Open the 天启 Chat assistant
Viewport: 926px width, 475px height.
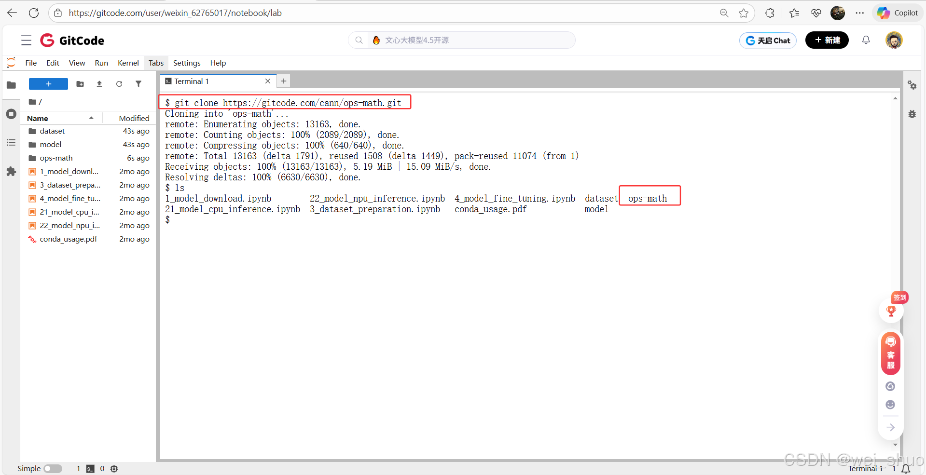coord(768,41)
